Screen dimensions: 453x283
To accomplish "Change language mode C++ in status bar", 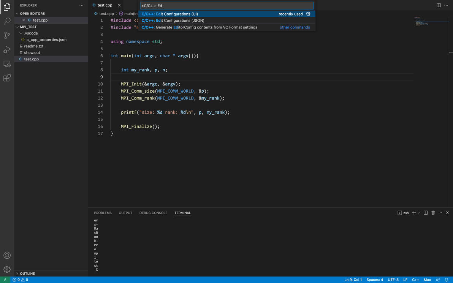I will (x=415, y=280).
